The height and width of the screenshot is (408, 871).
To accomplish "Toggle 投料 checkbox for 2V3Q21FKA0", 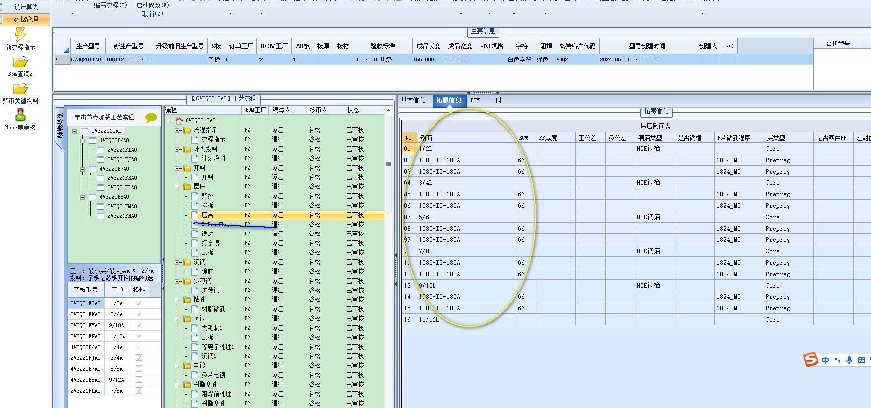I will (139, 314).
